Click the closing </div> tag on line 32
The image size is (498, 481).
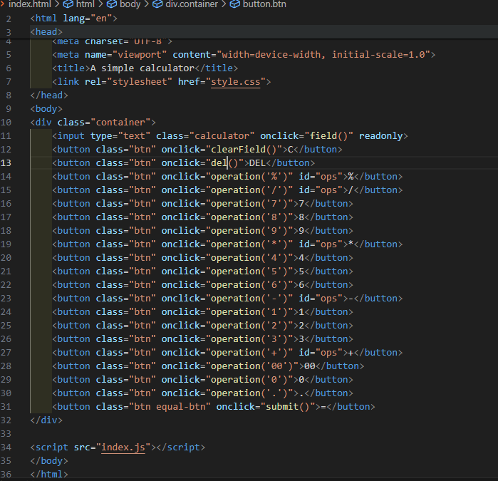tap(46, 420)
